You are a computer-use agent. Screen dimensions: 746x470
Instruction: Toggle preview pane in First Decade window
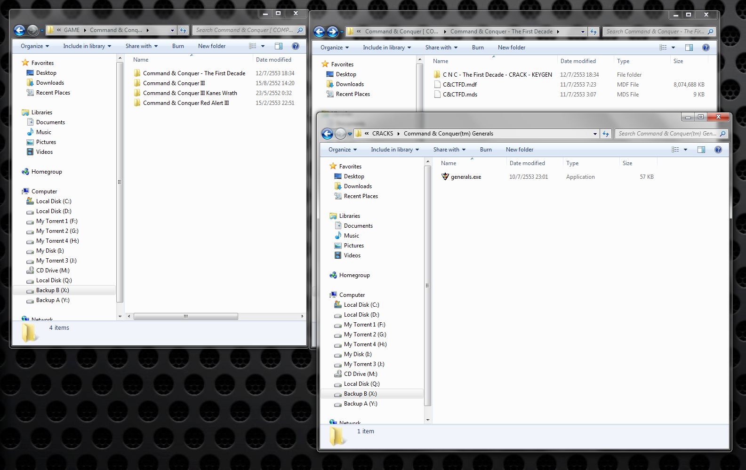pyautogui.click(x=689, y=48)
